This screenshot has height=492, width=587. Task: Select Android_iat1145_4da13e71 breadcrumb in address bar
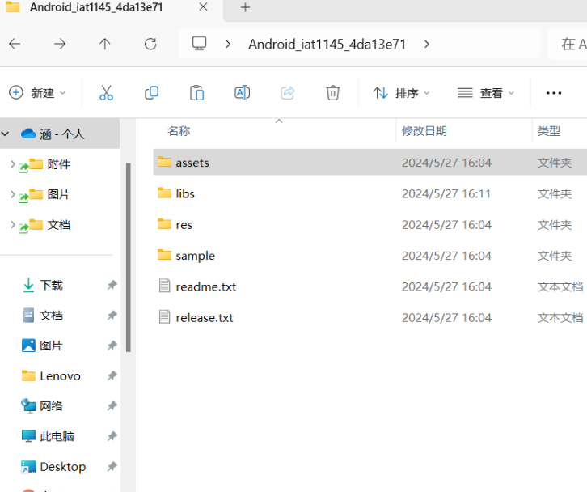327,45
